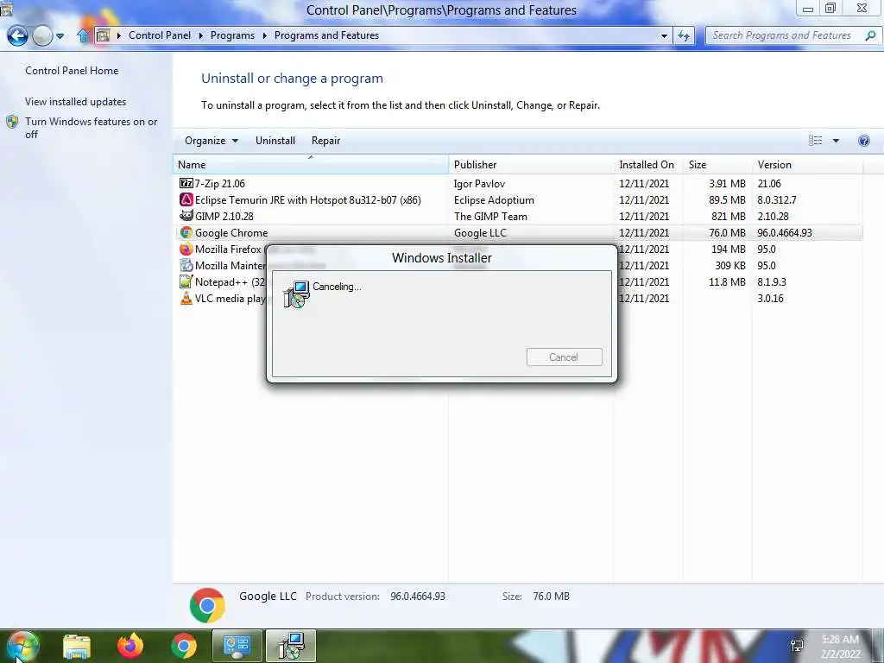Image resolution: width=884 pixels, height=663 pixels.
Task: Open the Windows Start button
Action: click(x=22, y=646)
